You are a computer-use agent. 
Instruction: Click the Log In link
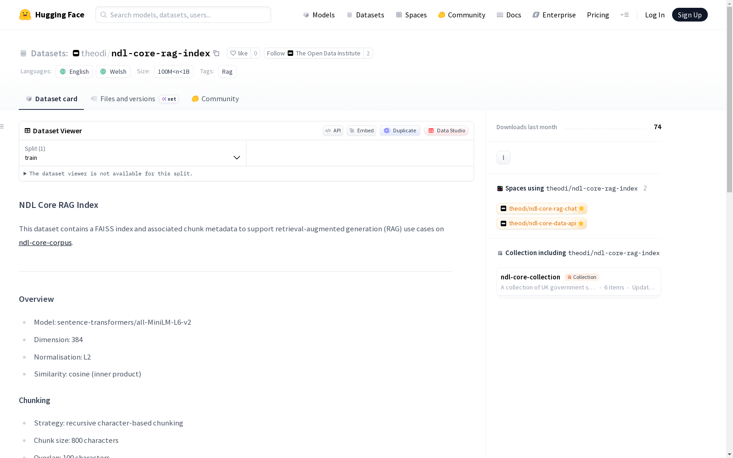(655, 15)
